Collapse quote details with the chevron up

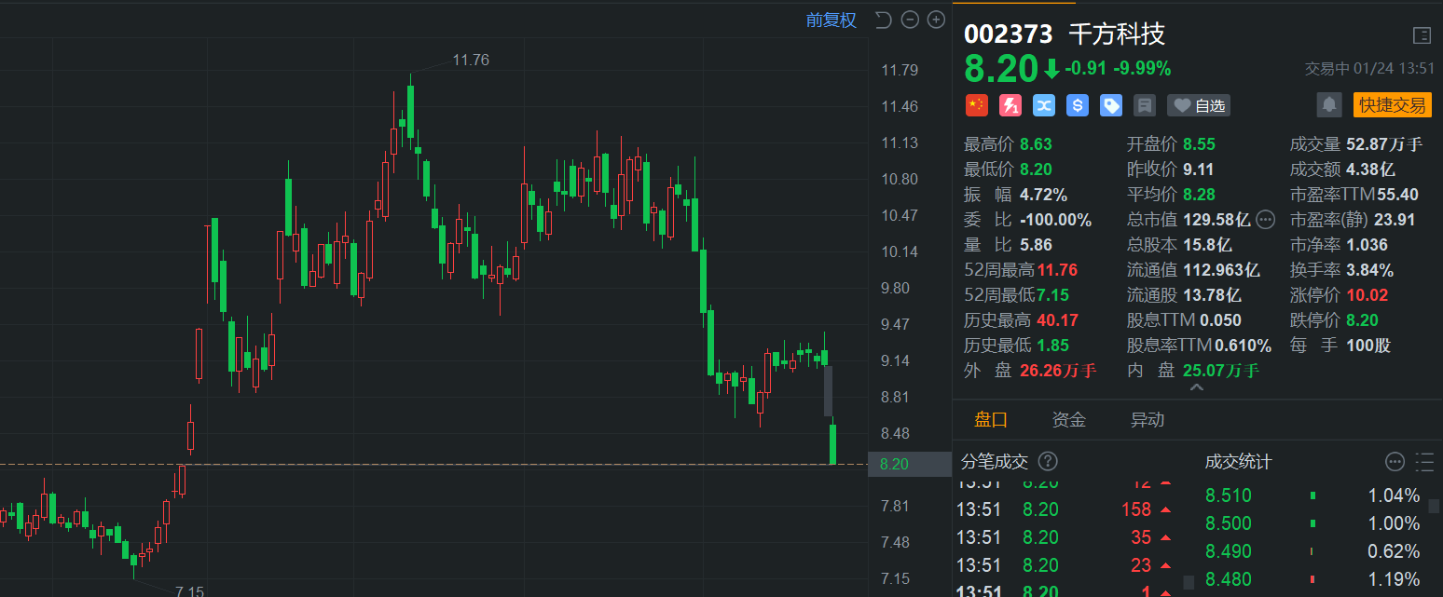pyautogui.click(x=1197, y=387)
